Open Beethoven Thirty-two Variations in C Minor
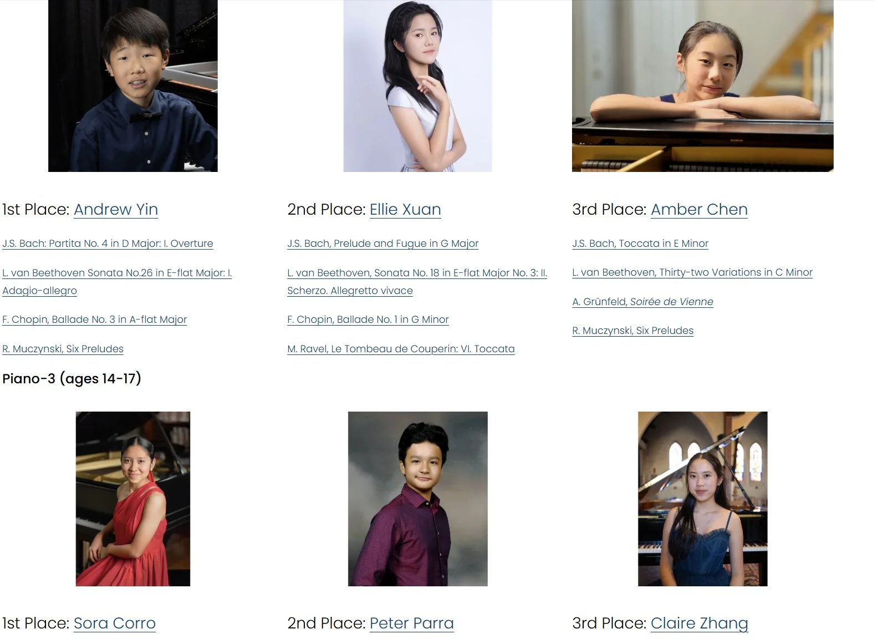The image size is (878, 644). click(692, 272)
